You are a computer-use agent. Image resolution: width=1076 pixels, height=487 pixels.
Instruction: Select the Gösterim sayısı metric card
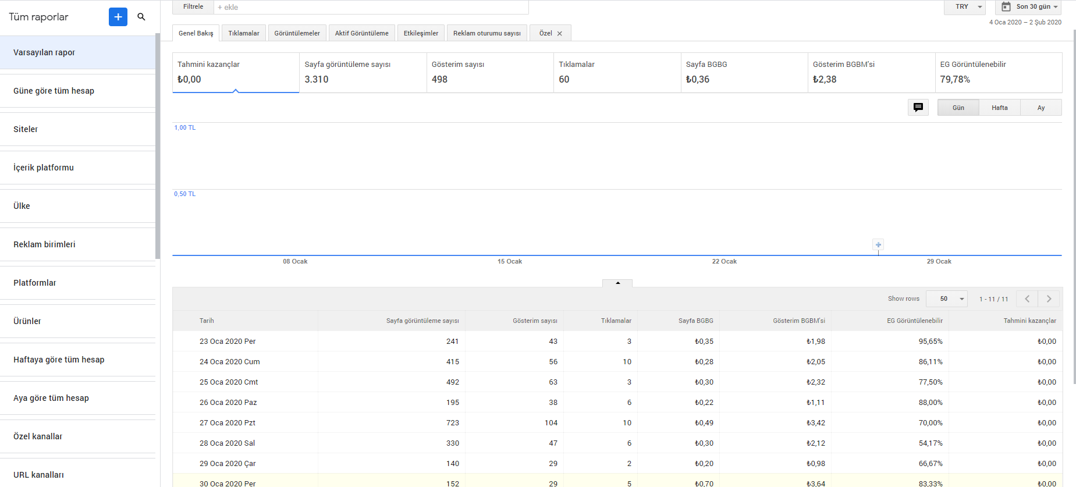490,73
